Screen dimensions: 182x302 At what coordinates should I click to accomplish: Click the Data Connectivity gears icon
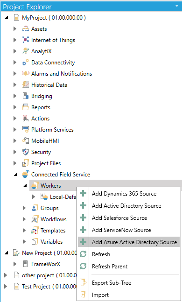(x=26, y=62)
